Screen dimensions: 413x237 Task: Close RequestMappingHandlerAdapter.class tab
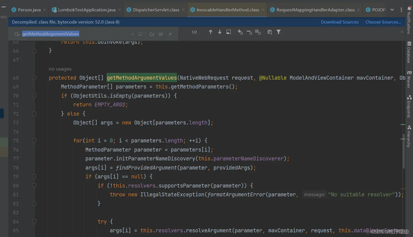tap(359, 10)
